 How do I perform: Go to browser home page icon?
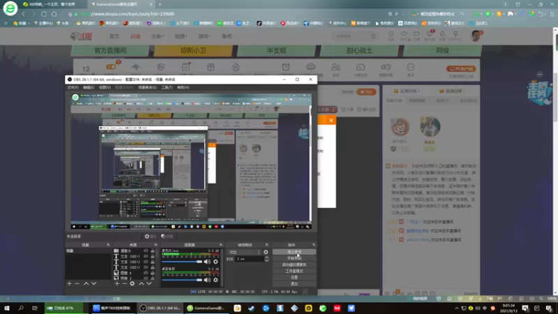54,14
